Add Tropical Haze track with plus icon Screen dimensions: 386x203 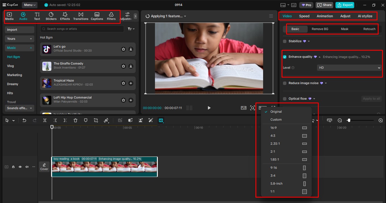tap(131, 83)
